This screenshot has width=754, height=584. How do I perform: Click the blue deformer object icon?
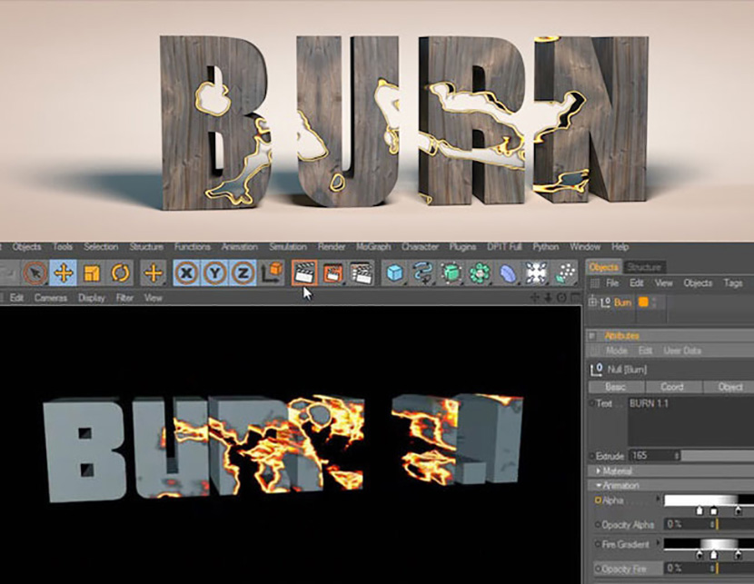point(508,273)
